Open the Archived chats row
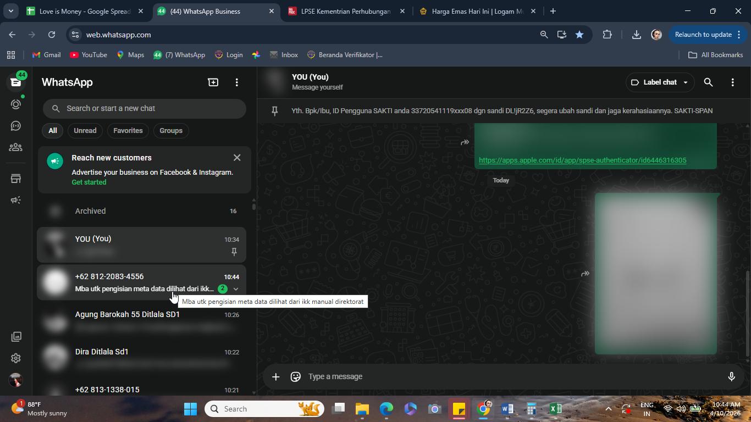Viewport: 751px width, 422px height. 142,211
